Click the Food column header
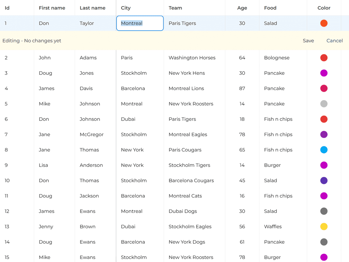 (270, 8)
